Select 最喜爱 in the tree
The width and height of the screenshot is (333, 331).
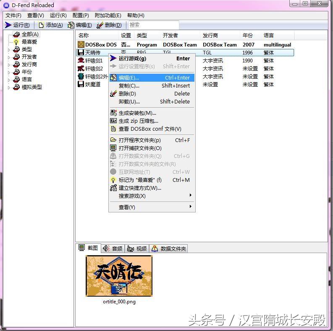(29, 42)
